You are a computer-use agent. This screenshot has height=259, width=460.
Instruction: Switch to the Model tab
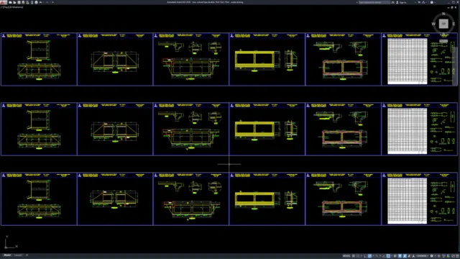(x=7, y=255)
